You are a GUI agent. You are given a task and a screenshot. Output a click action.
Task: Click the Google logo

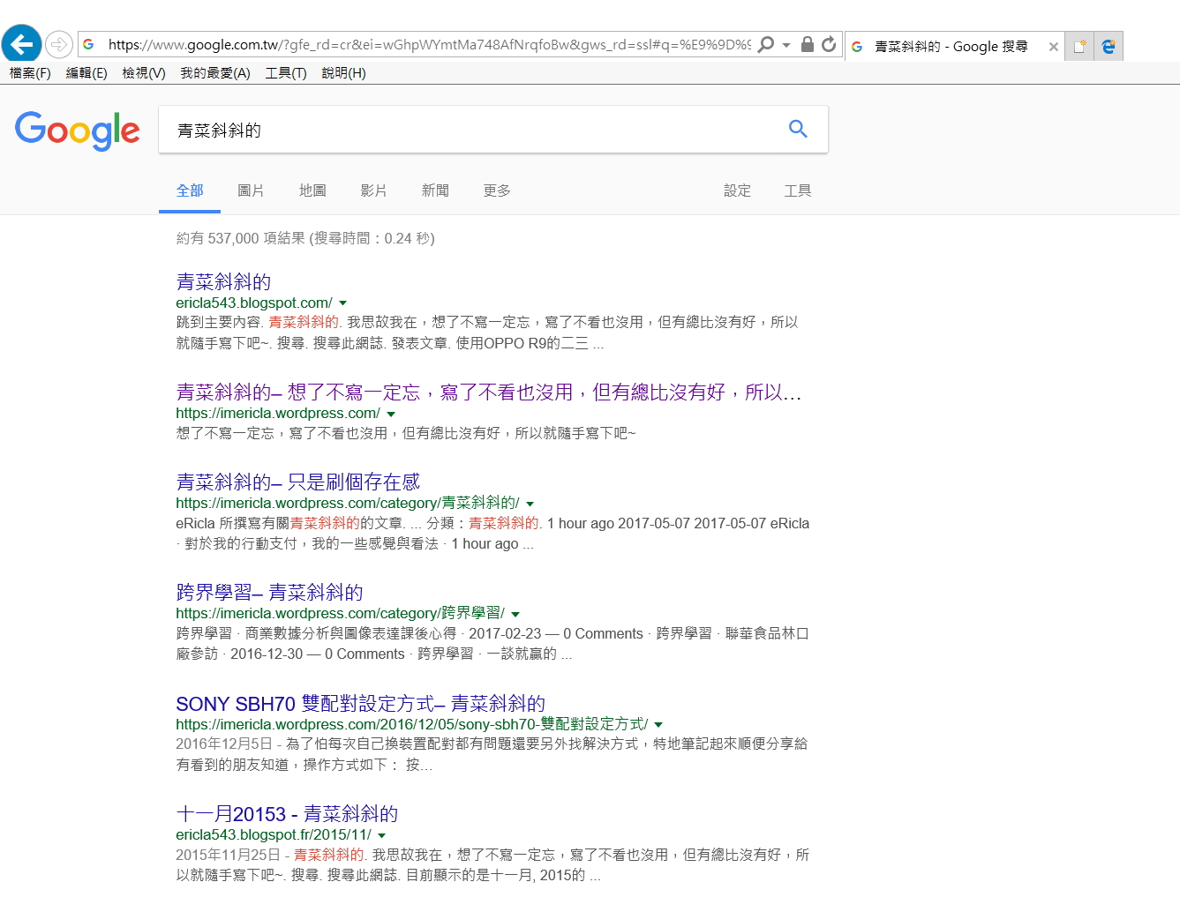coord(78,131)
